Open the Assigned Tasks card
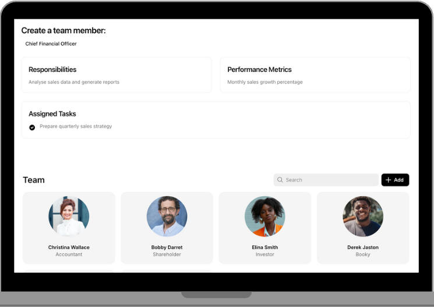 [x=216, y=120]
